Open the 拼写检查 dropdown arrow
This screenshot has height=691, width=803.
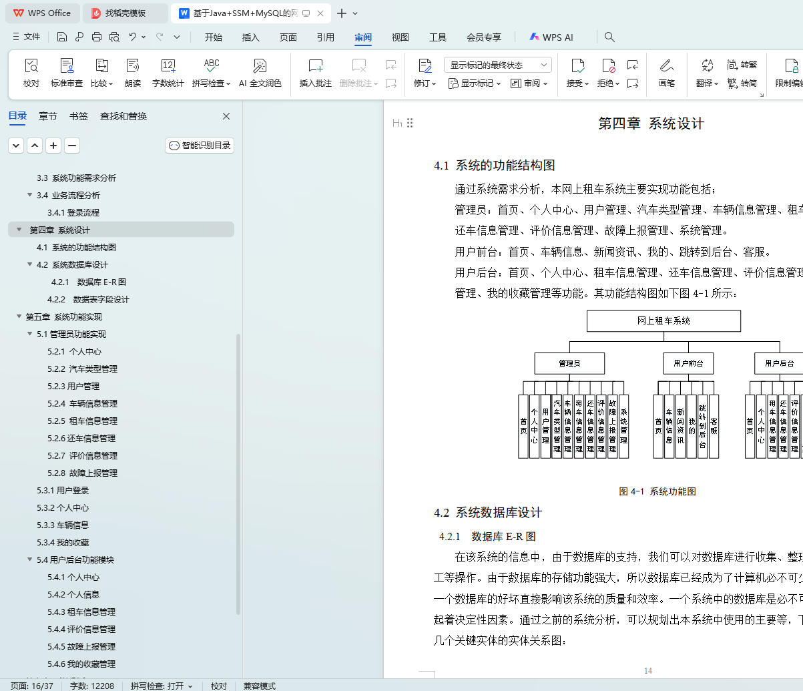pos(228,84)
